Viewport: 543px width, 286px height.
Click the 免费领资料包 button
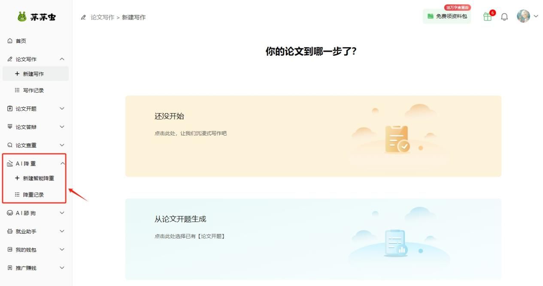[447, 16]
